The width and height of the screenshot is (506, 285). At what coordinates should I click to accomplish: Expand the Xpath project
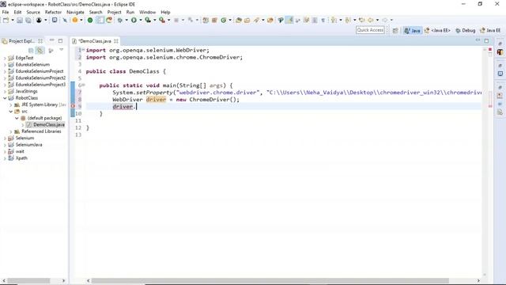click(5, 158)
